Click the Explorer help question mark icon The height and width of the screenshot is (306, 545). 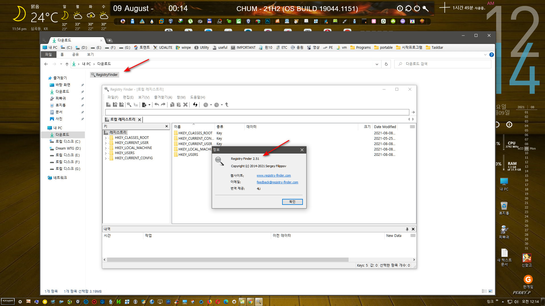click(x=492, y=55)
